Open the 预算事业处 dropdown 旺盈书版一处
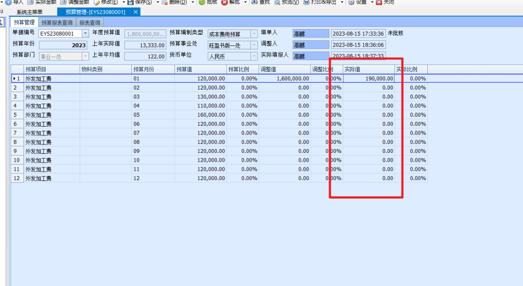523x286 pixels. click(x=254, y=45)
